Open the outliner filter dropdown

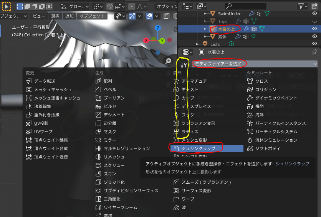point(303,7)
